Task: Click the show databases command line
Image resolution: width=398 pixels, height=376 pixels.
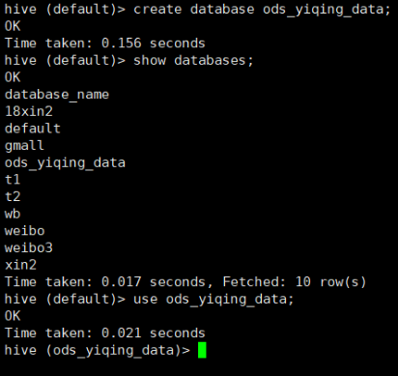Action: click(129, 61)
